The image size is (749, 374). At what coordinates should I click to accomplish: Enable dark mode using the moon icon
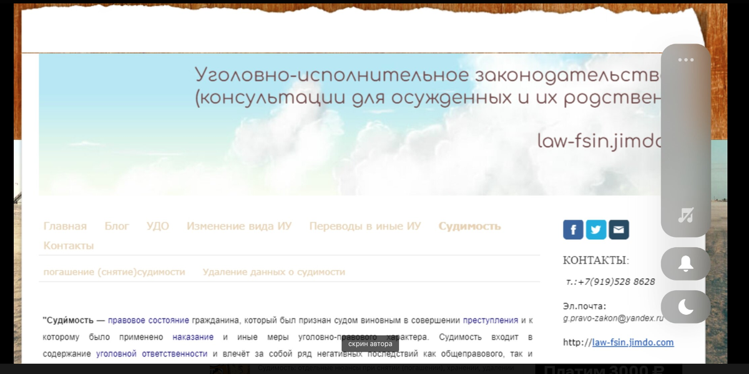point(685,305)
